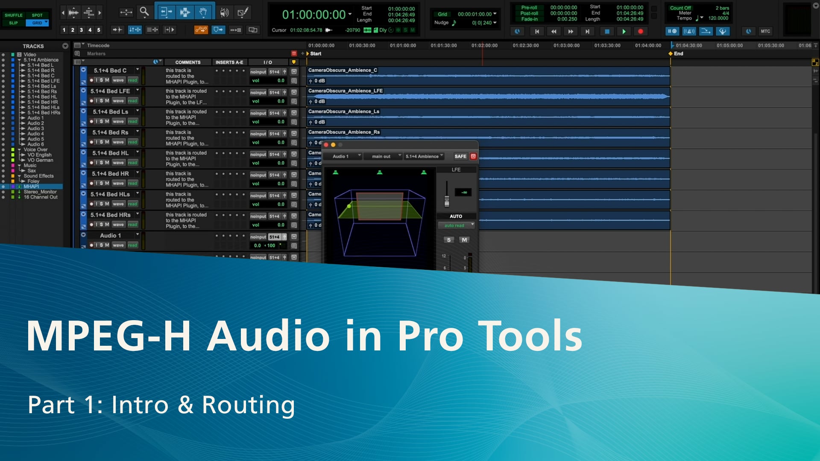Click Fast Forward transport button
Viewport: 820px width, 461px height.
pos(571,31)
